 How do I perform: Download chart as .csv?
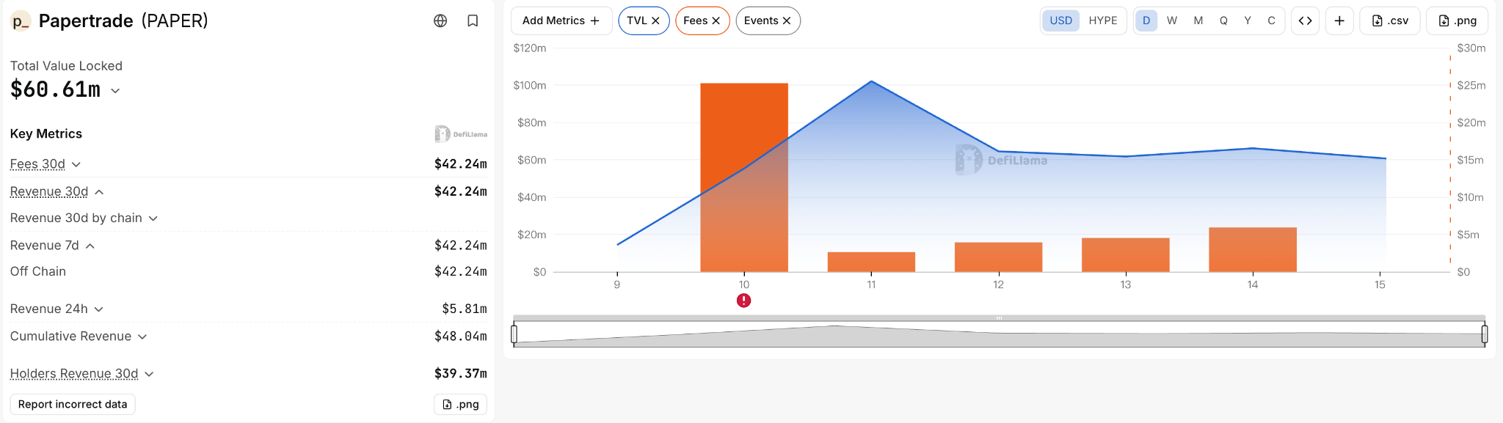[1390, 21]
